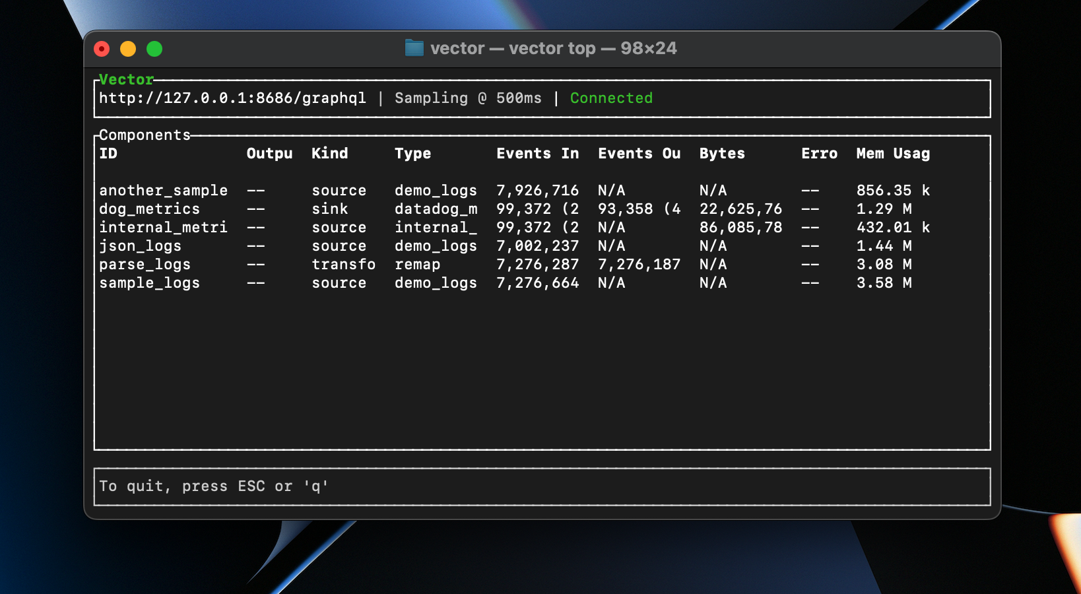Expand the sample_logs component entry
Screen dimensions: 1081x594
coord(150,282)
